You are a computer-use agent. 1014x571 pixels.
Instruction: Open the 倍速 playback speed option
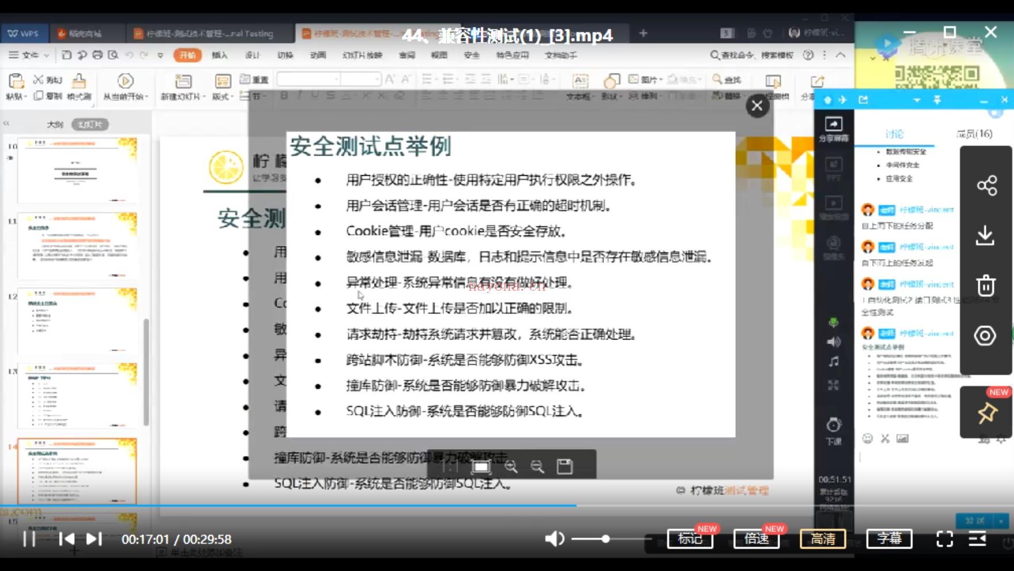click(756, 539)
